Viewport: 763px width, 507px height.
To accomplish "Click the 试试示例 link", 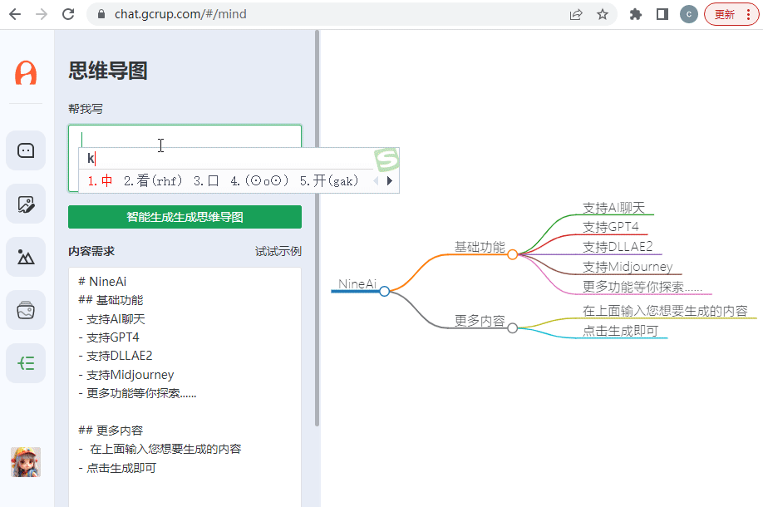I will pyautogui.click(x=278, y=251).
